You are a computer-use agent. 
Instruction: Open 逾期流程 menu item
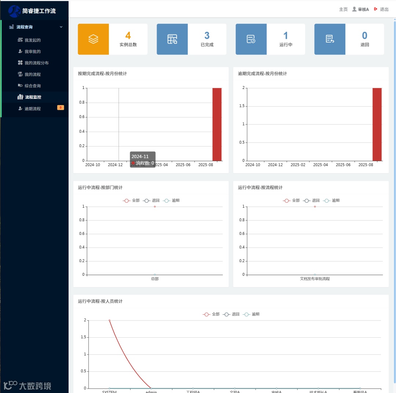33,109
